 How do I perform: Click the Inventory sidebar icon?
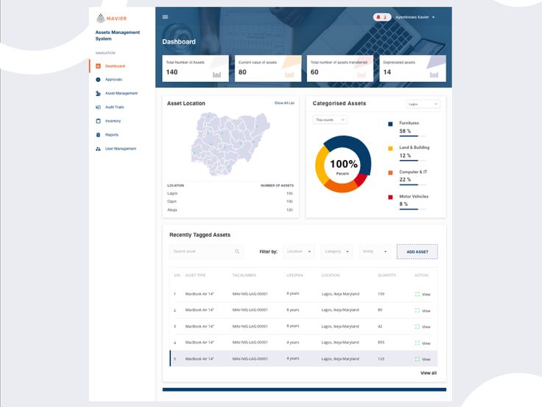[98, 121]
